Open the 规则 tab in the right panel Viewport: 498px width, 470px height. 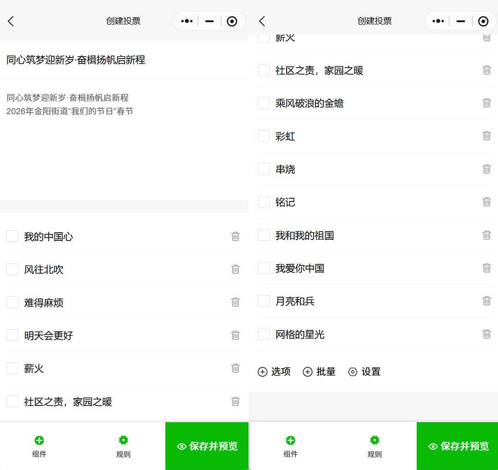coord(374,446)
